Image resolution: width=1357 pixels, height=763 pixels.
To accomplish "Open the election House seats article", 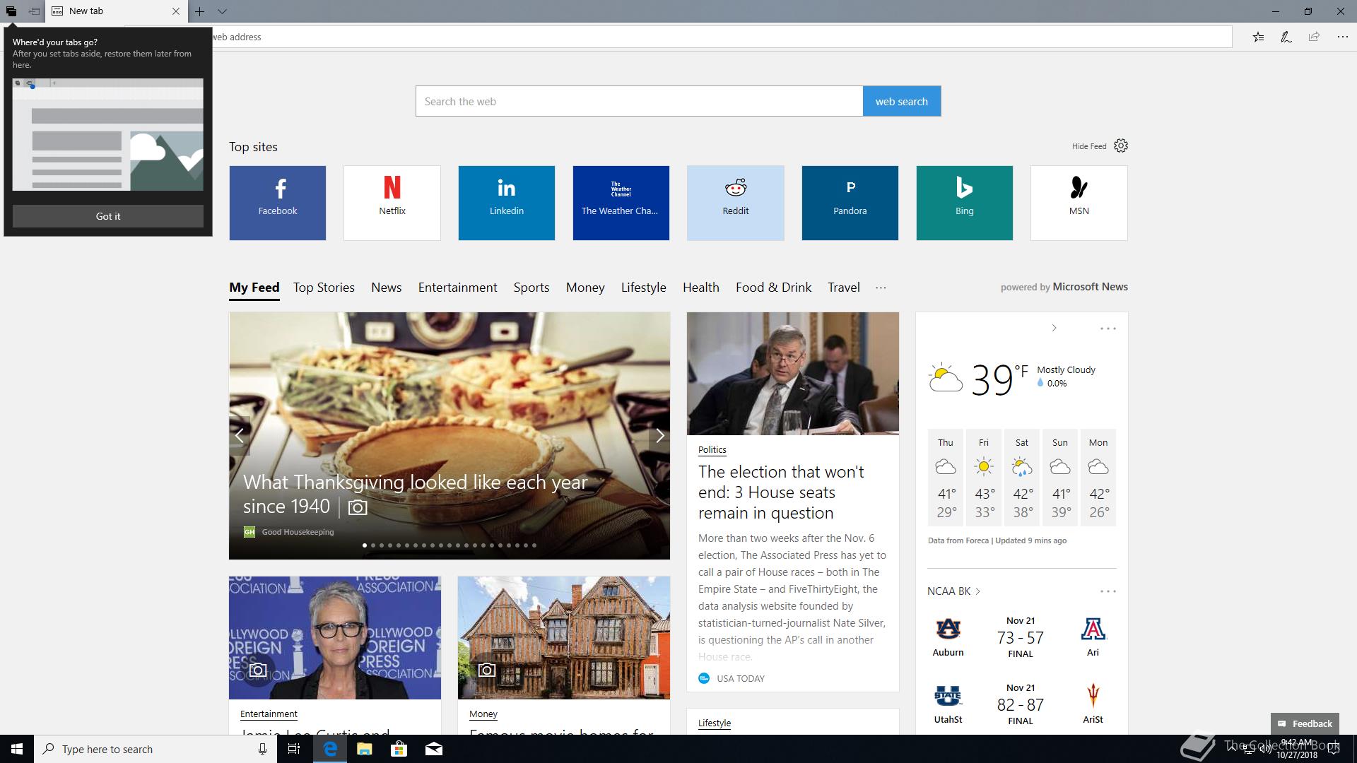I will click(x=781, y=492).
